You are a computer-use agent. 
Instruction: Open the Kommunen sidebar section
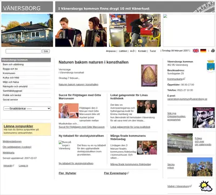(26, 73)
